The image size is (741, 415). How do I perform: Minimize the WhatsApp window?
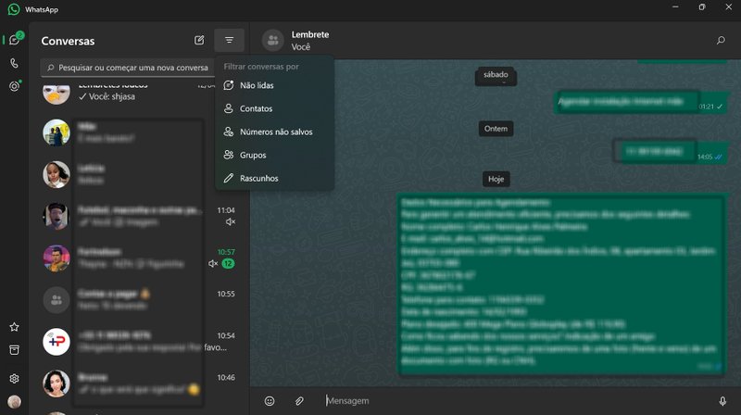675,7
